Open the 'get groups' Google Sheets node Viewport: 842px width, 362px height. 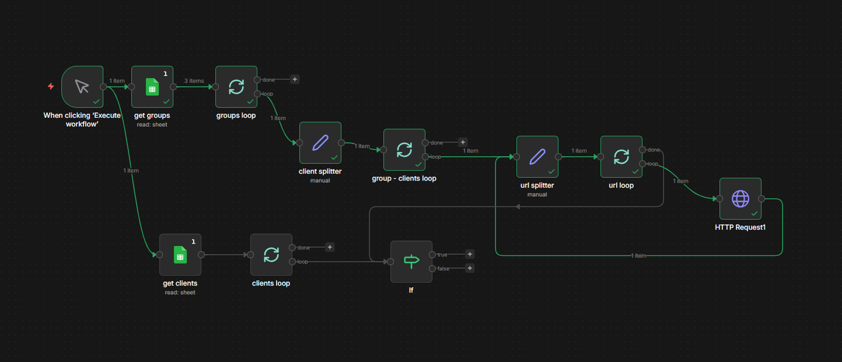tap(152, 87)
